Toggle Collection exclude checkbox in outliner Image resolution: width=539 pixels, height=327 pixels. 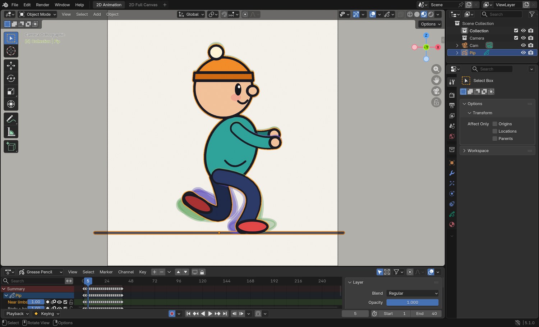coord(516,31)
